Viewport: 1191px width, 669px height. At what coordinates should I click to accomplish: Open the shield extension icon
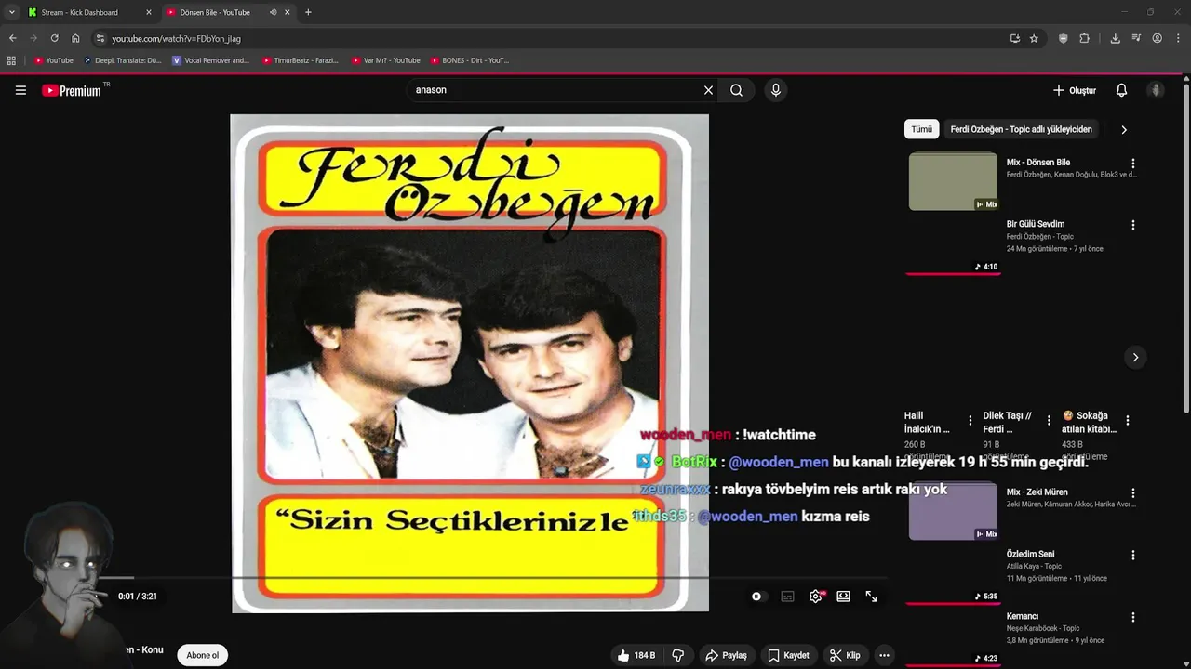1064,38
